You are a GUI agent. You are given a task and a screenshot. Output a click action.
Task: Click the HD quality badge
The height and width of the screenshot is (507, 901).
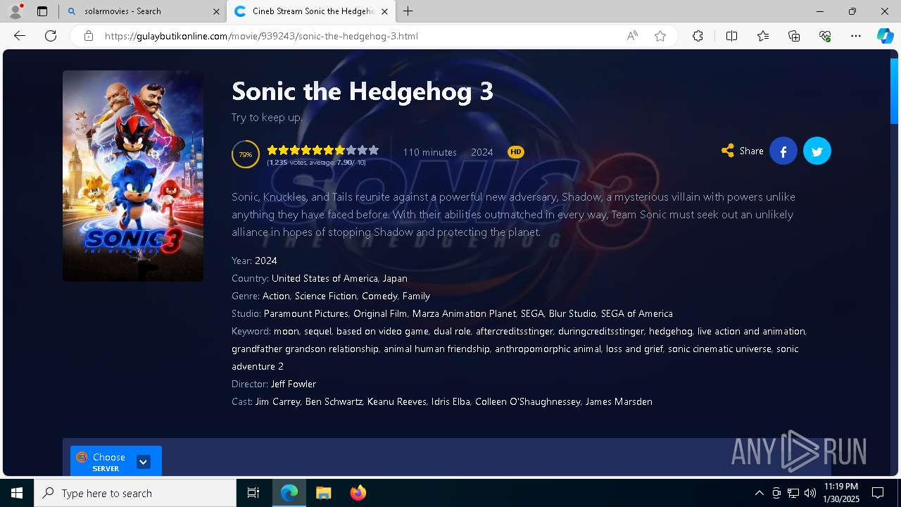tap(516, 152)
